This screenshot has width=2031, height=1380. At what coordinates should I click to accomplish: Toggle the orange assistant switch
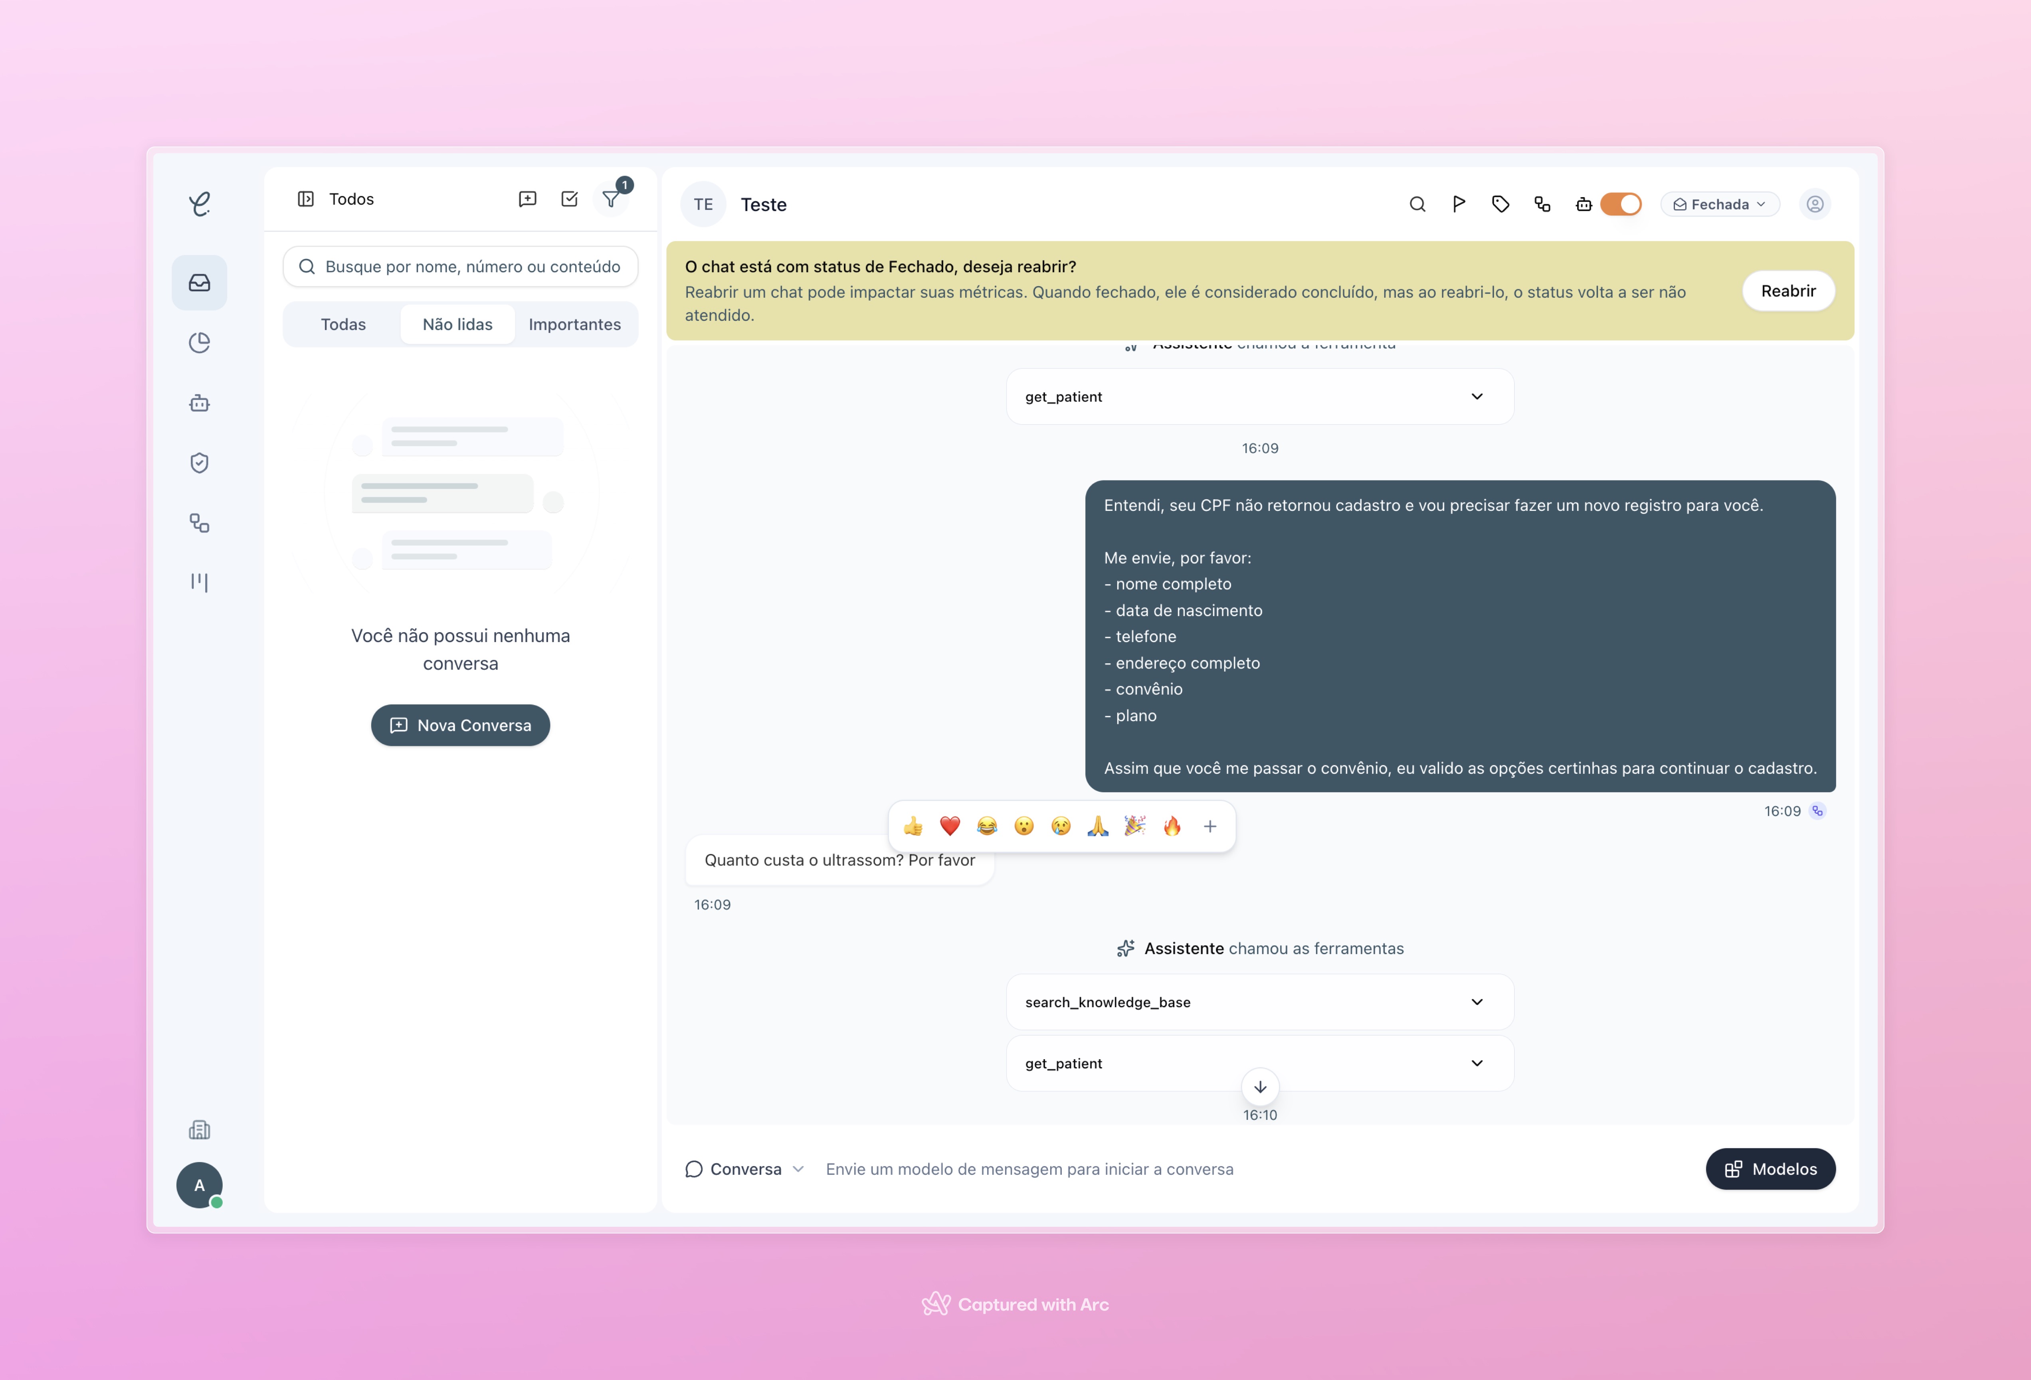click(1620, 204)
